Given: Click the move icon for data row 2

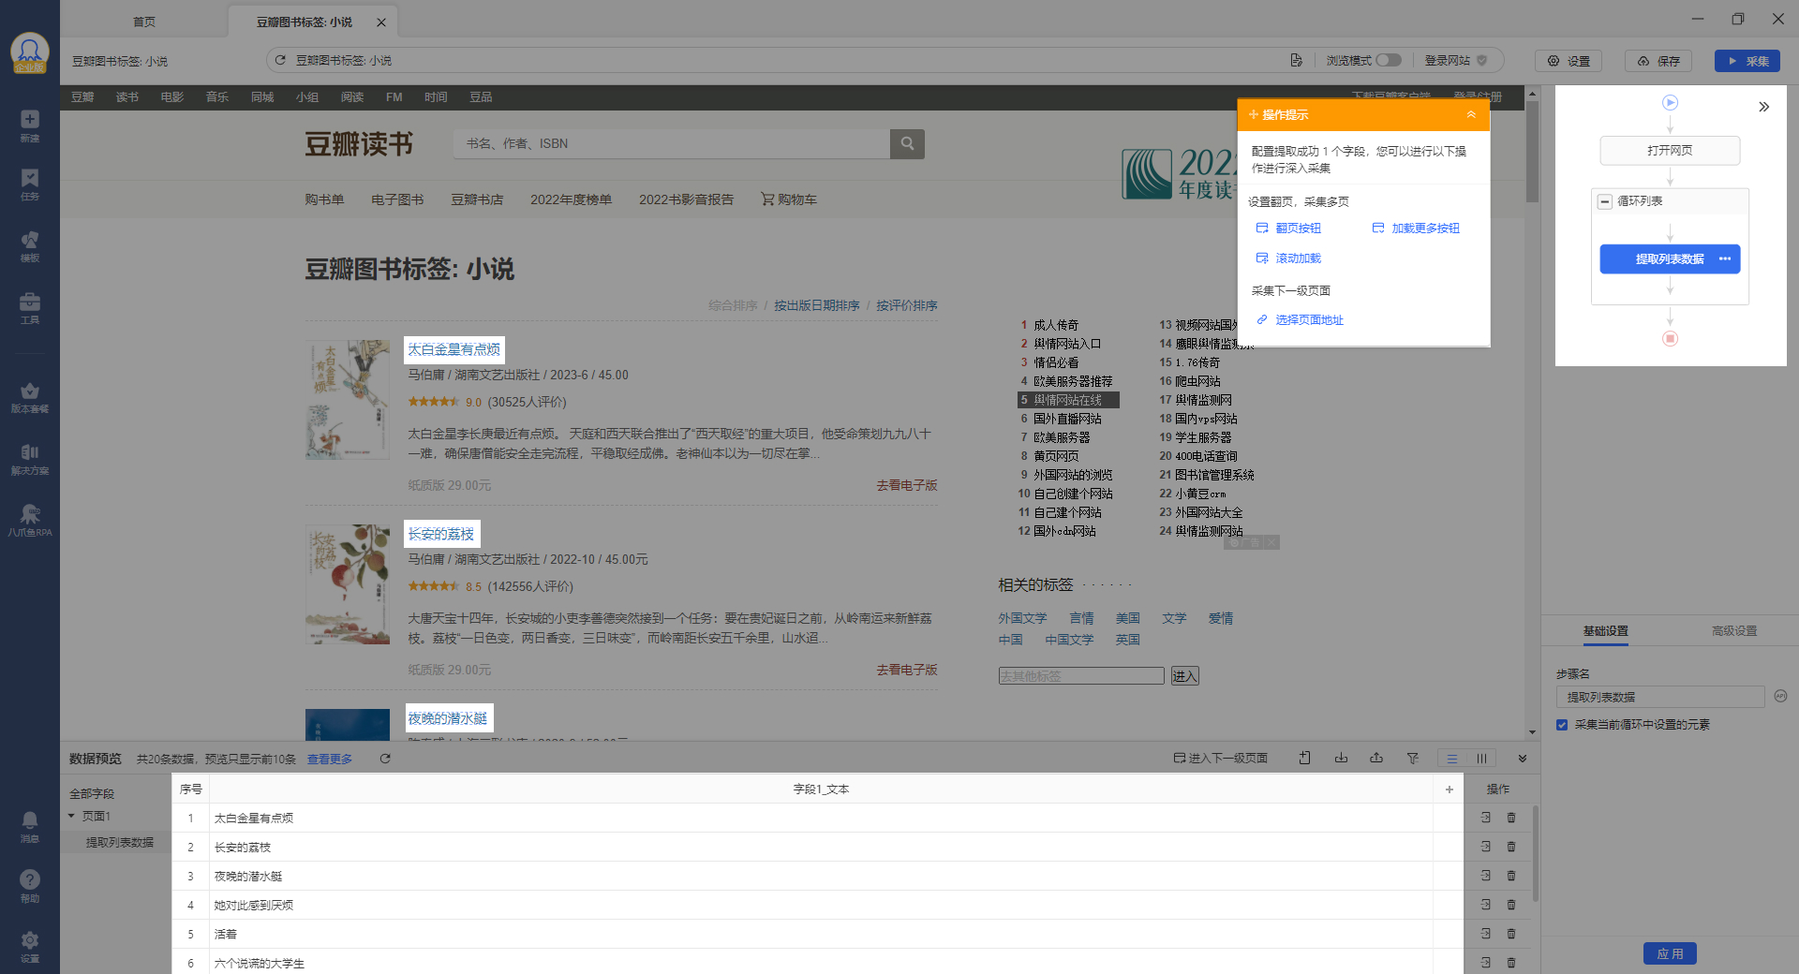Looking at the screenshot, I should pos(1486,847).
